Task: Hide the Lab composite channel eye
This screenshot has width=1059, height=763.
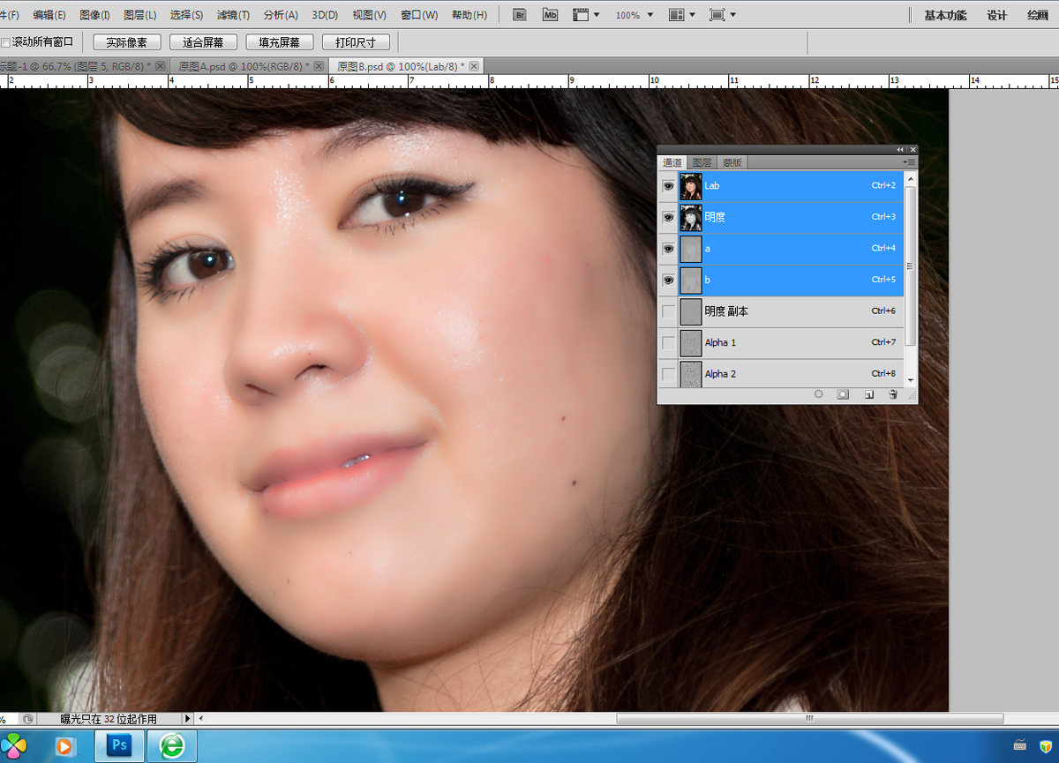Action: [668, 186]
